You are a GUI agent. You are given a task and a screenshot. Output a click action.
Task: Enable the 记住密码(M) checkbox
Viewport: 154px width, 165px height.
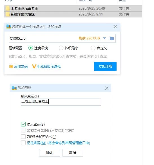[23, 143]
